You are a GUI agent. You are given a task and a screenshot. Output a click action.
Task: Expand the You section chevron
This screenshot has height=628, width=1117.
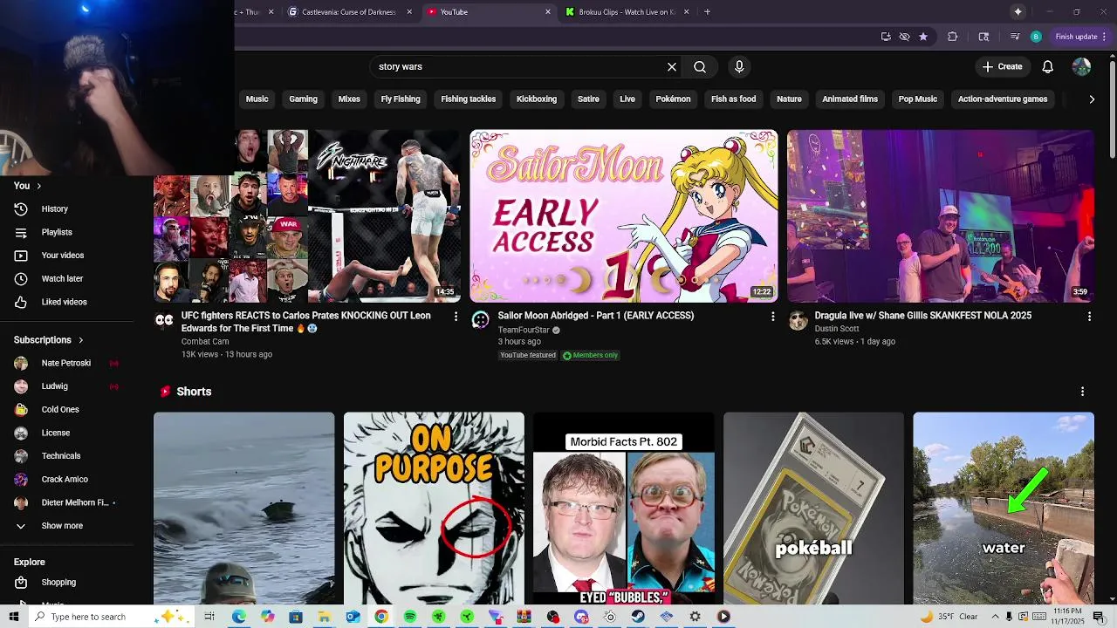click(x=38, y=186)
